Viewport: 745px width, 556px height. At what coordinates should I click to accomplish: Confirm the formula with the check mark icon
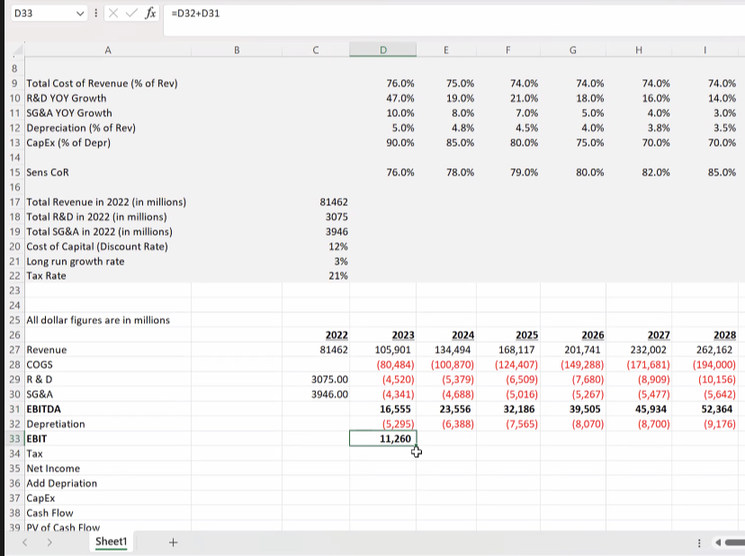coord(131,13)
